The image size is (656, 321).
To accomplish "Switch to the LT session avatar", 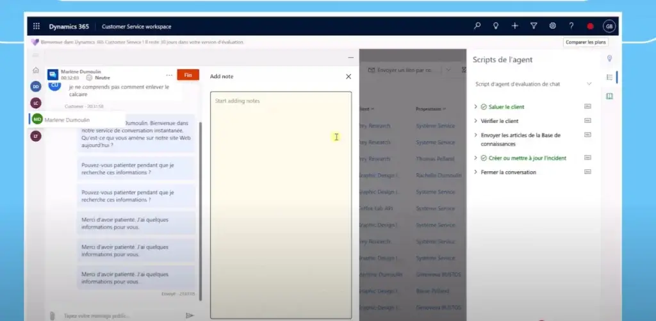I will click(x=36, y=136).
